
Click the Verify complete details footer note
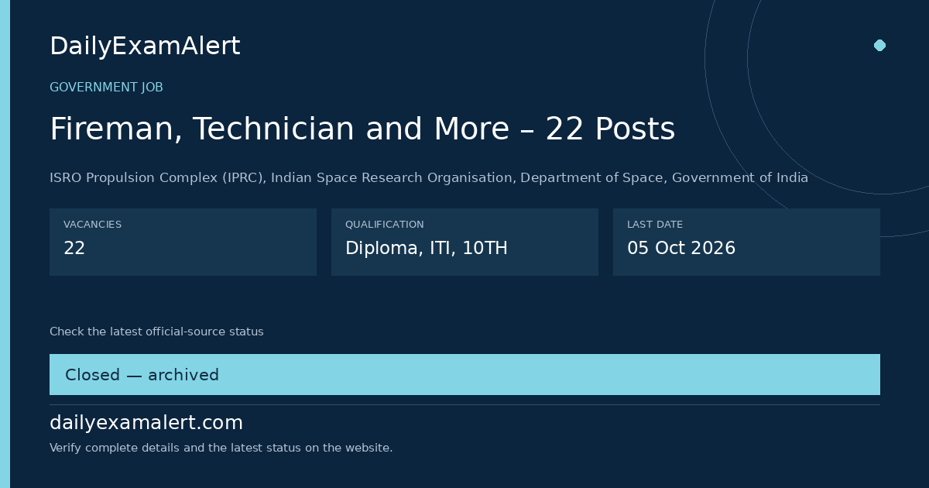coord(221,448)
